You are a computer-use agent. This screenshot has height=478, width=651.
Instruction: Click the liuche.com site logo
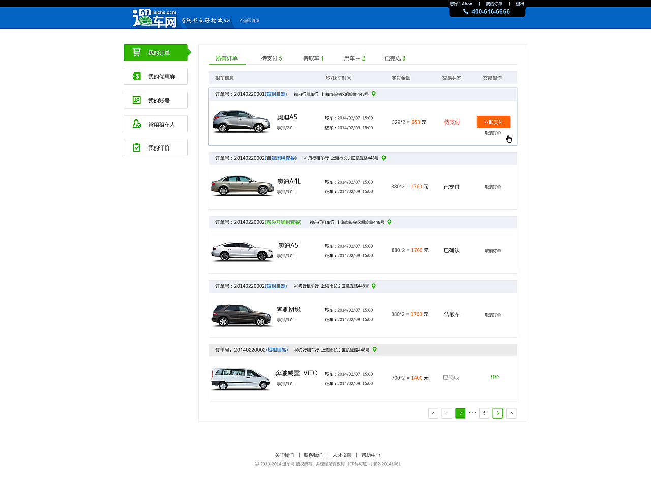[155, 18]
